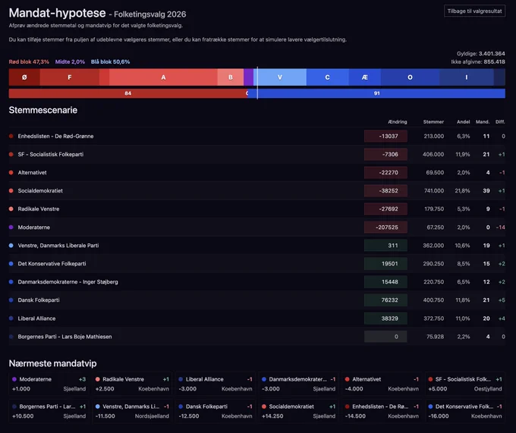
Task: Select the C segment in party bar
Action: tap(328, 77)
